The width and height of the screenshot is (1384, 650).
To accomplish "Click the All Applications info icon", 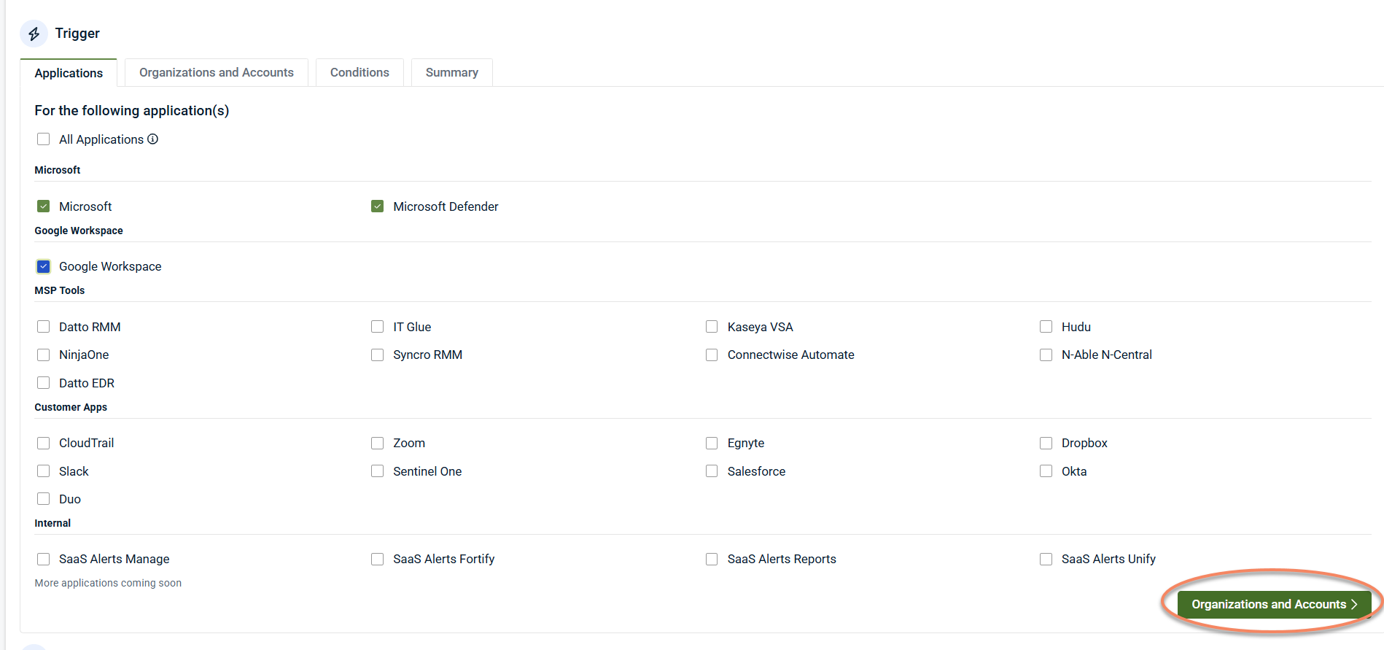I will point(153,139).
